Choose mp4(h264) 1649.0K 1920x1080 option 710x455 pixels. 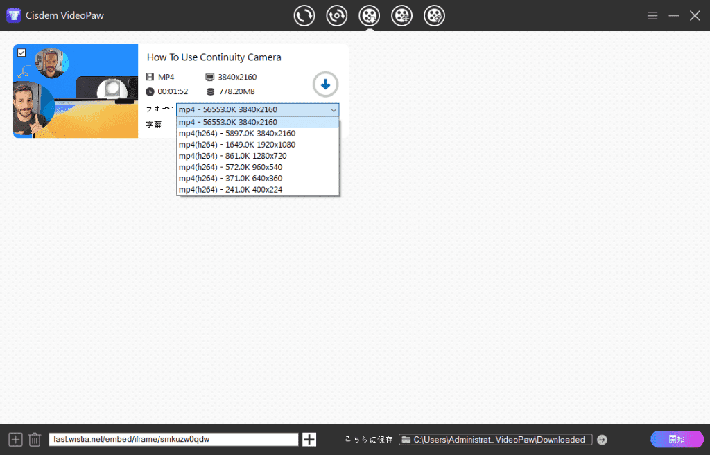236,145
